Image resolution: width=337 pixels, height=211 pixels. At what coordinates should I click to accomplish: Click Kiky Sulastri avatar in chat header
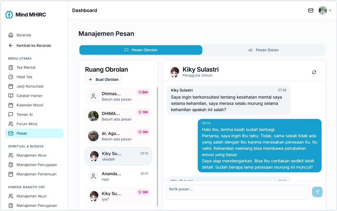click(x=175, y=72)
